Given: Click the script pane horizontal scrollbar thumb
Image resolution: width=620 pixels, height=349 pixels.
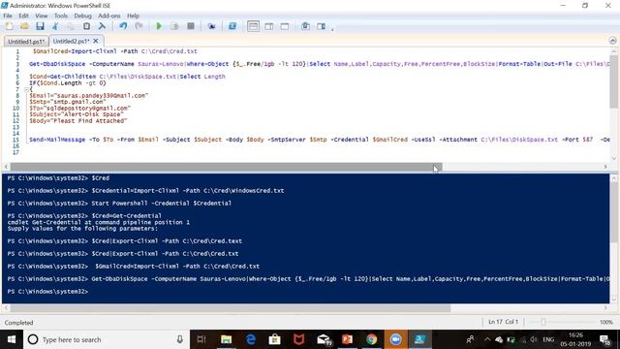Looking at the screenshot, I should click(x=226, y=167).
